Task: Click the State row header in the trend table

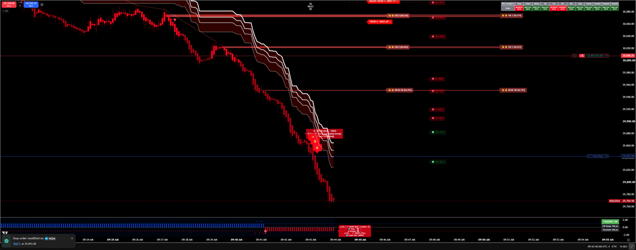Action: point(507,8)
